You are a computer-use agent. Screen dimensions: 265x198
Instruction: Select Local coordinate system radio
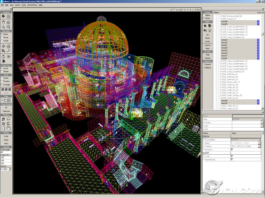click(2, 68)
